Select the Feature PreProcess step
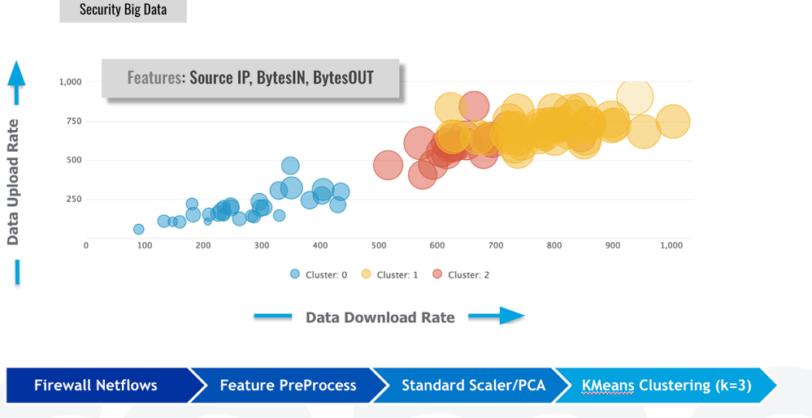812x418 pixels. (288, 385)
